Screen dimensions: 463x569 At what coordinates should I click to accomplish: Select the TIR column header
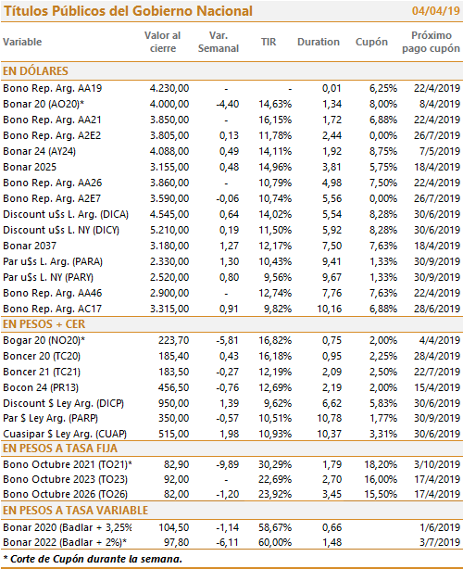(x=269, y=42)
